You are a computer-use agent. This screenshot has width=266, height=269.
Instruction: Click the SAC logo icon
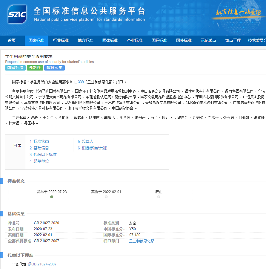[x=17, y=15]
